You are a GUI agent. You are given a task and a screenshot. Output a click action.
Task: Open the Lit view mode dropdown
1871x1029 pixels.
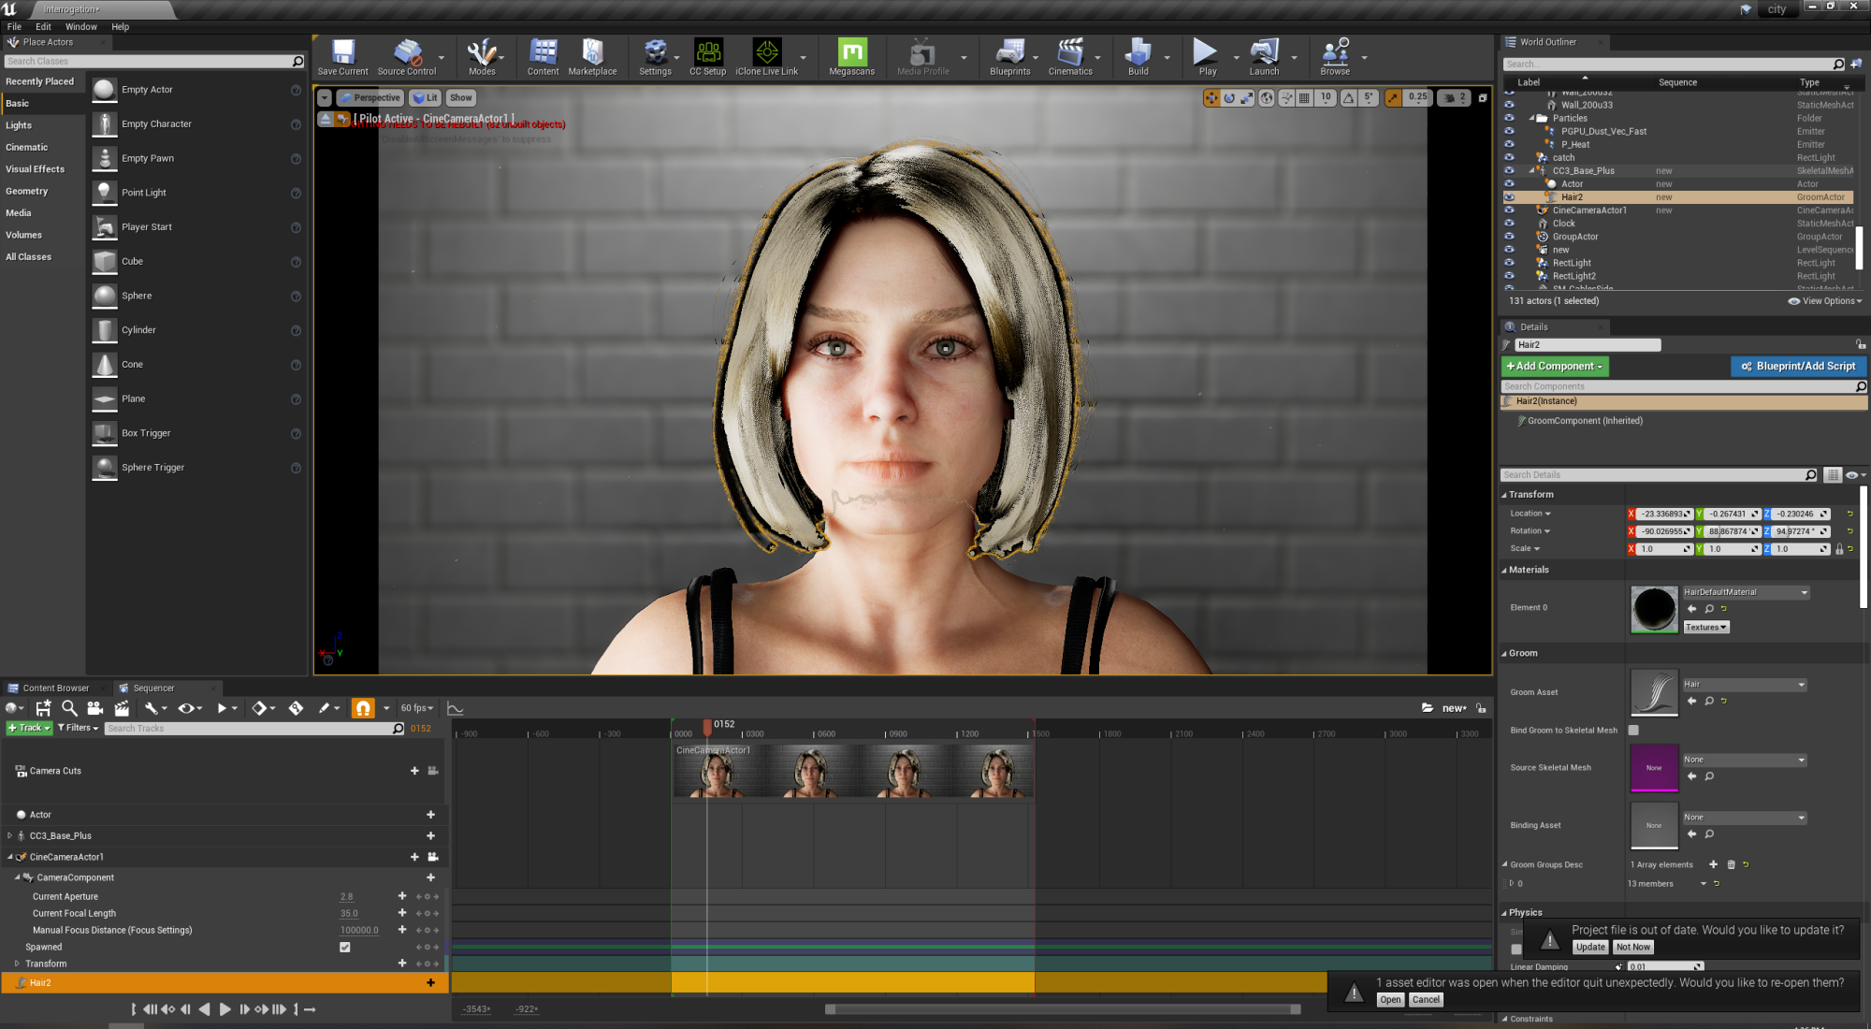(x=426, y=97)
